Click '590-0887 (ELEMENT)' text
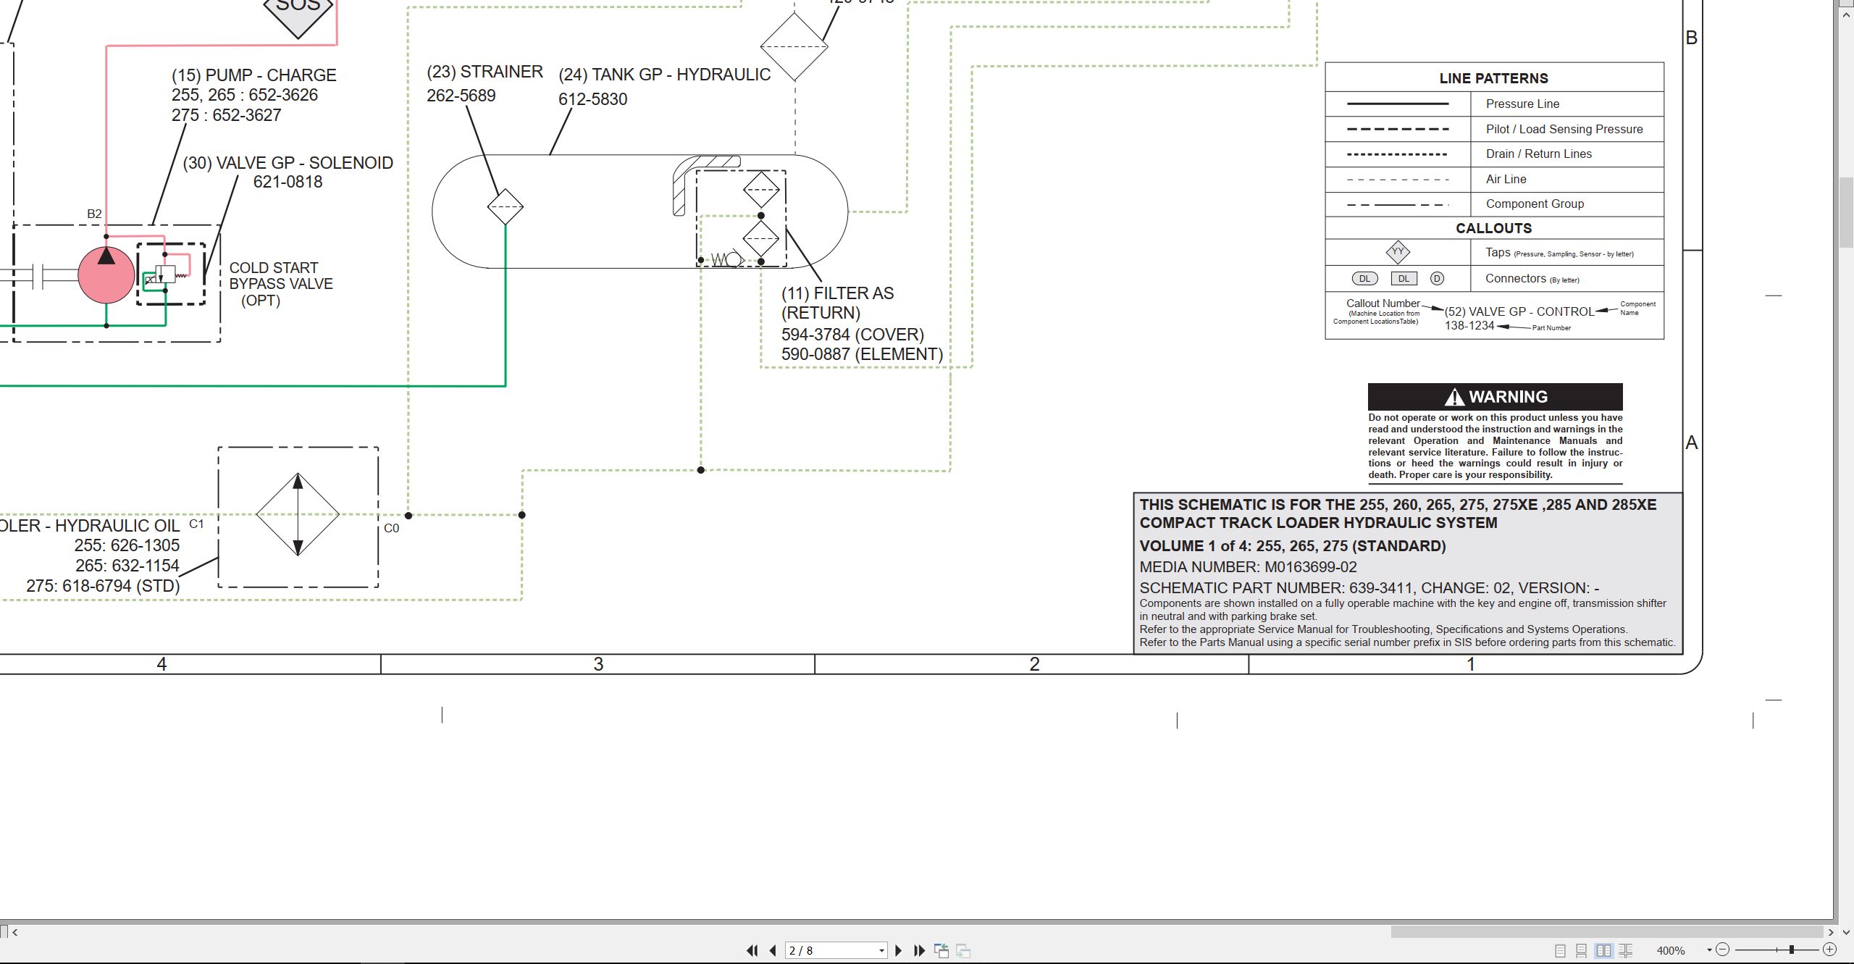 [862, 354]
